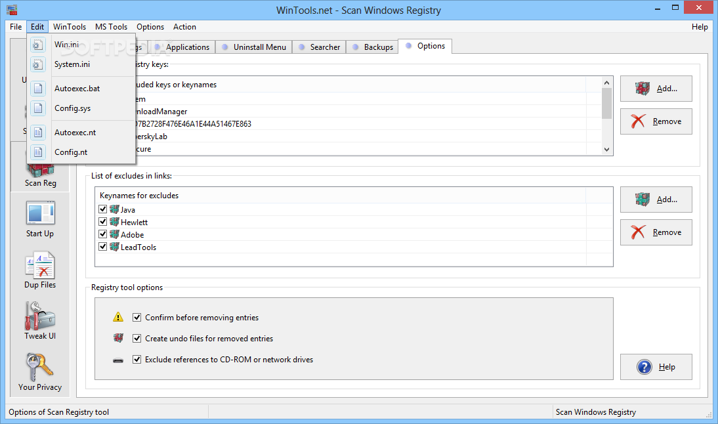Click the registry keys list scroll down arrow
The image size is (718, 424).
606,149
